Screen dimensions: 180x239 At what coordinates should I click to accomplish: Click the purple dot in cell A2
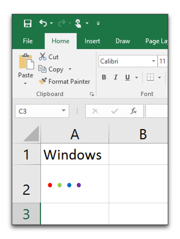tap(79, 185)
